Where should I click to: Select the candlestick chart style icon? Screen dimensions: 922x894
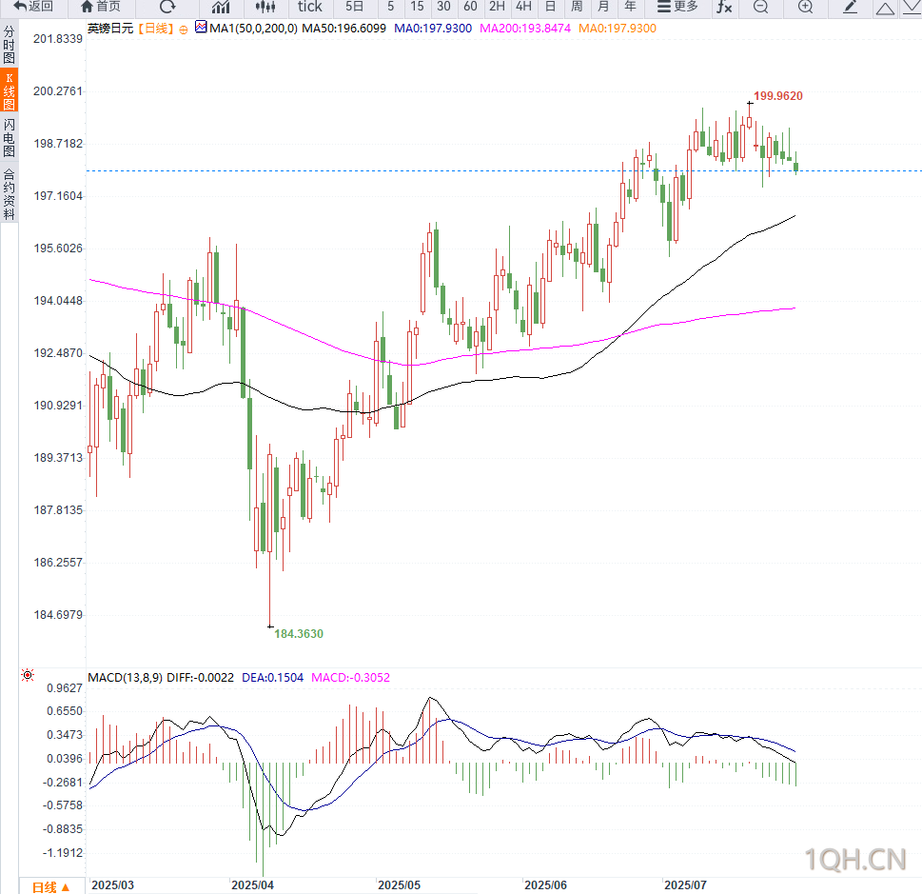click(265, 7)
